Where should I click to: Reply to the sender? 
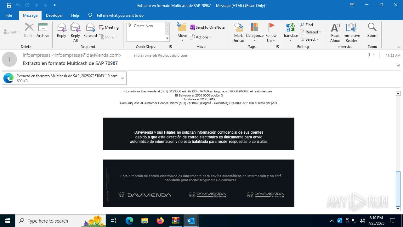pos(62,31)
